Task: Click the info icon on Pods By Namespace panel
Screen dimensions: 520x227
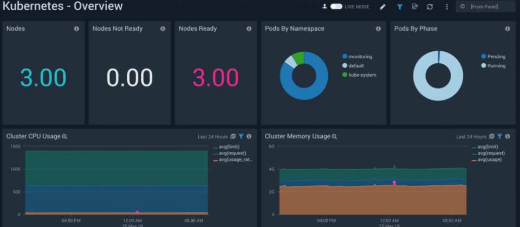Action: tap(379, 29)
